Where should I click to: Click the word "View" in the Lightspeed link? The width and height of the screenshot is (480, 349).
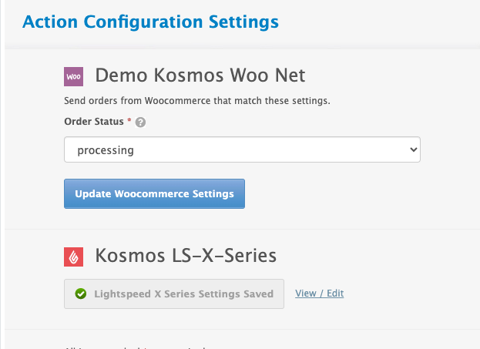[x=306, y=294]
